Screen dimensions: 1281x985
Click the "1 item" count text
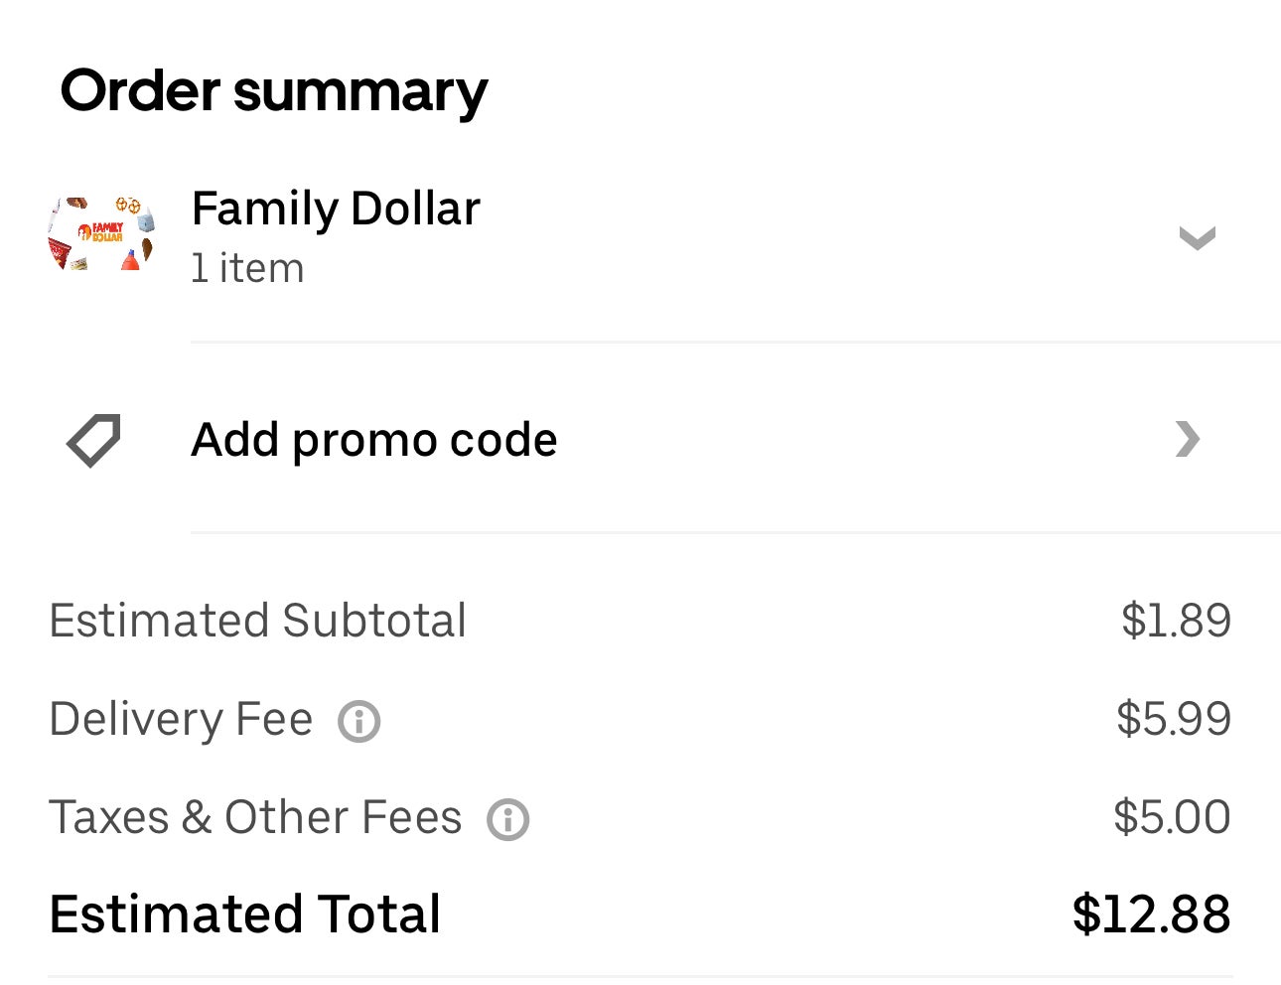(247, 268)
